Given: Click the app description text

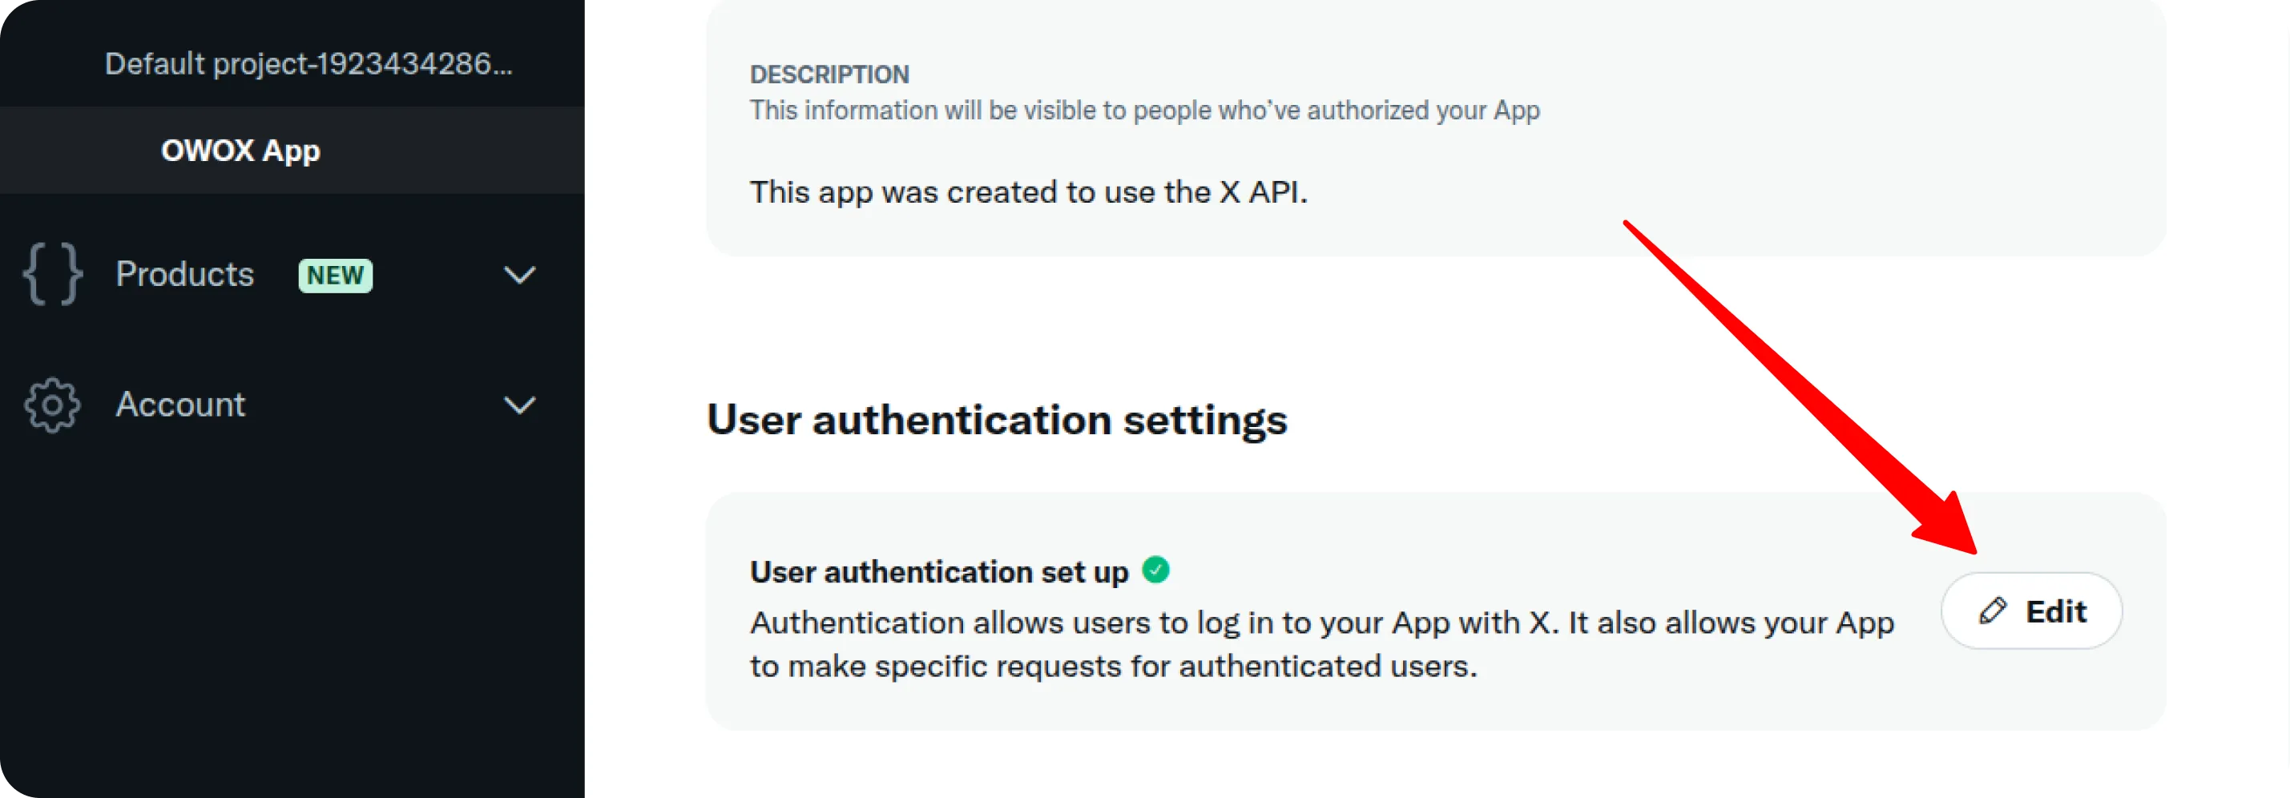Looking at the screenshot, I should (1029, 192).
